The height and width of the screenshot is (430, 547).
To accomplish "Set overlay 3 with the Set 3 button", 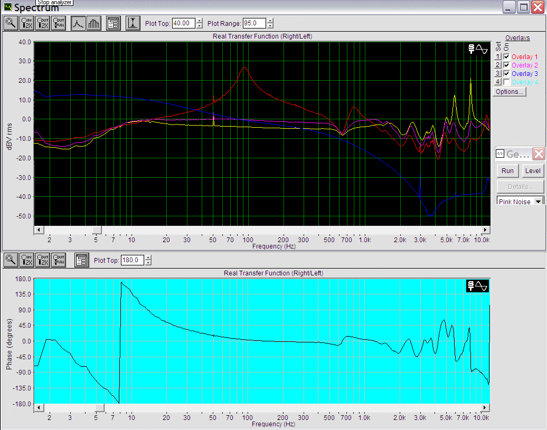I will click(x=498, y=73).
